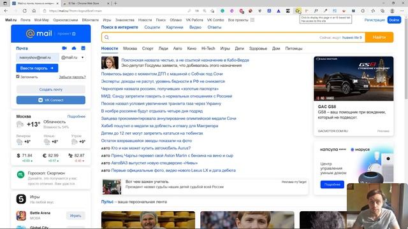Open the ВКонтакте link in the top navigation

91,20
